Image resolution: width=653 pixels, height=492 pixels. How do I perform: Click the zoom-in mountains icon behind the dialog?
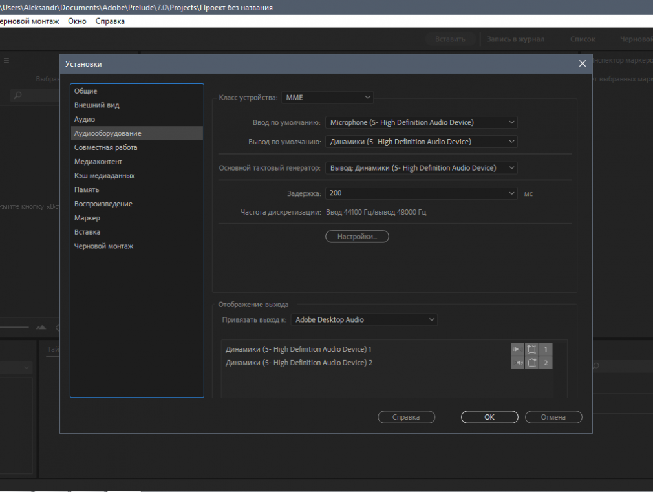coord(41,327)
